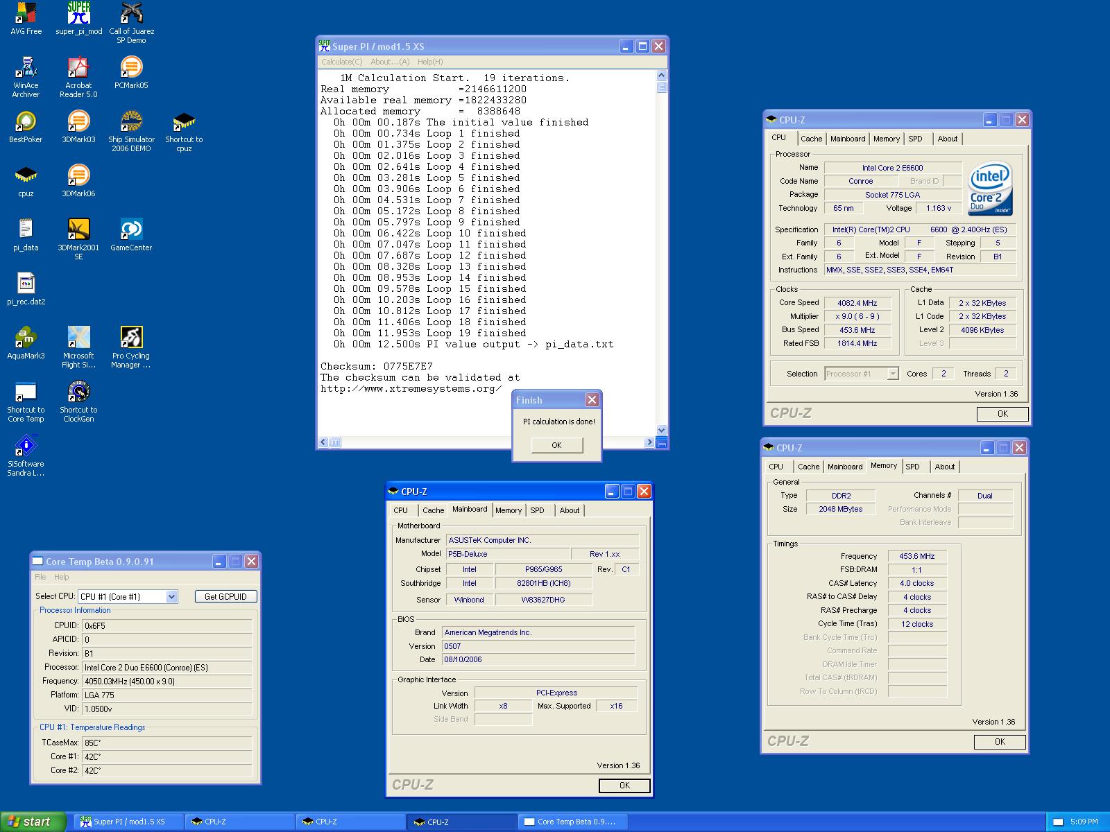This screenshot has width=1110, height=832.
Task: Open BestPoker desktop icon
Action: [x=26, y=127]
